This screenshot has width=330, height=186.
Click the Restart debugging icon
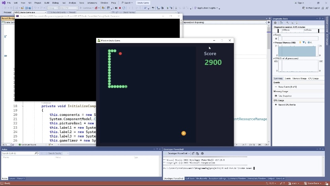coord(124,8)
